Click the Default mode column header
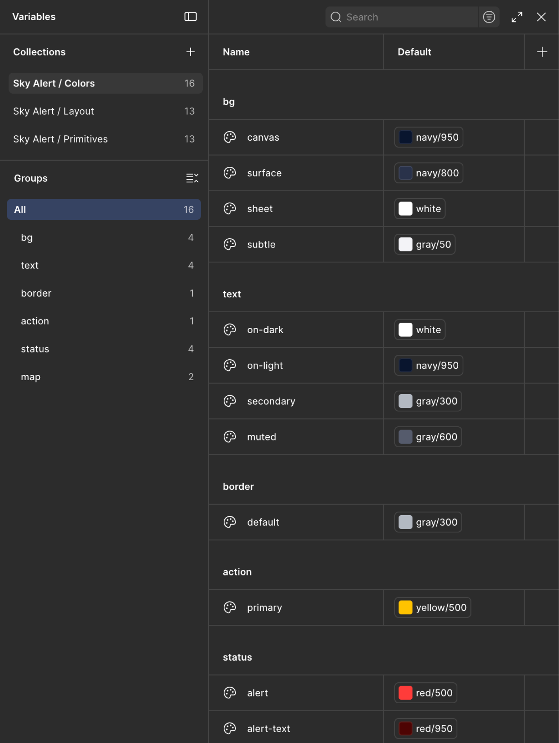The height and width of the screenshot is (743, 559). click(414, 52)
